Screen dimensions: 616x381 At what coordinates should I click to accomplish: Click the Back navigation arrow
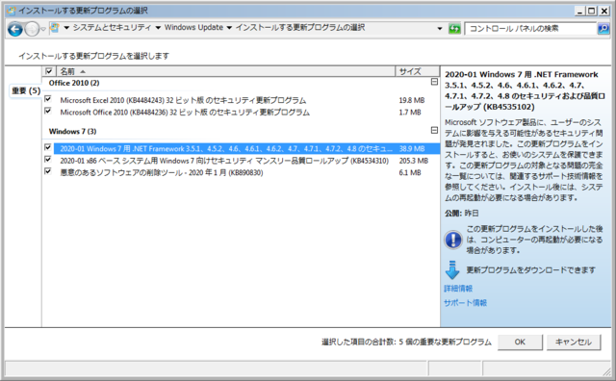click(x=15, y=29)
